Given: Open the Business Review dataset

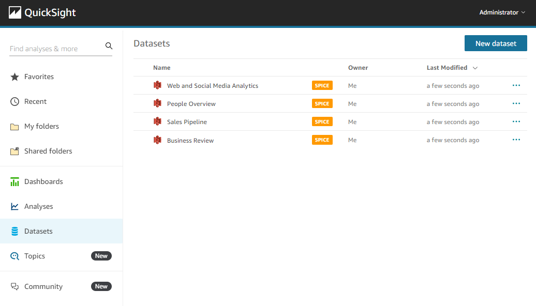Looking at the screenshot, I should [190, 141].
